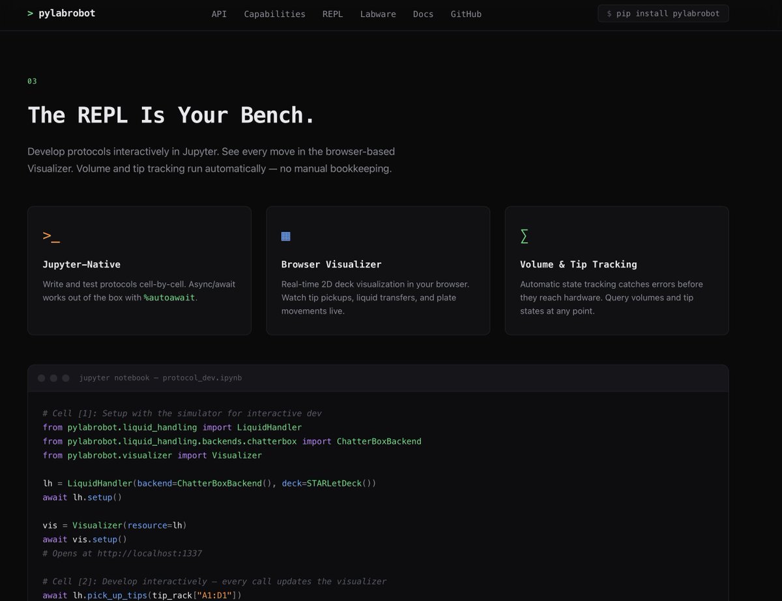This screenshot has width=782, height=601.
Task: Click the Develop protocols interactively intro paragraph
Action: tap(212, 160)
